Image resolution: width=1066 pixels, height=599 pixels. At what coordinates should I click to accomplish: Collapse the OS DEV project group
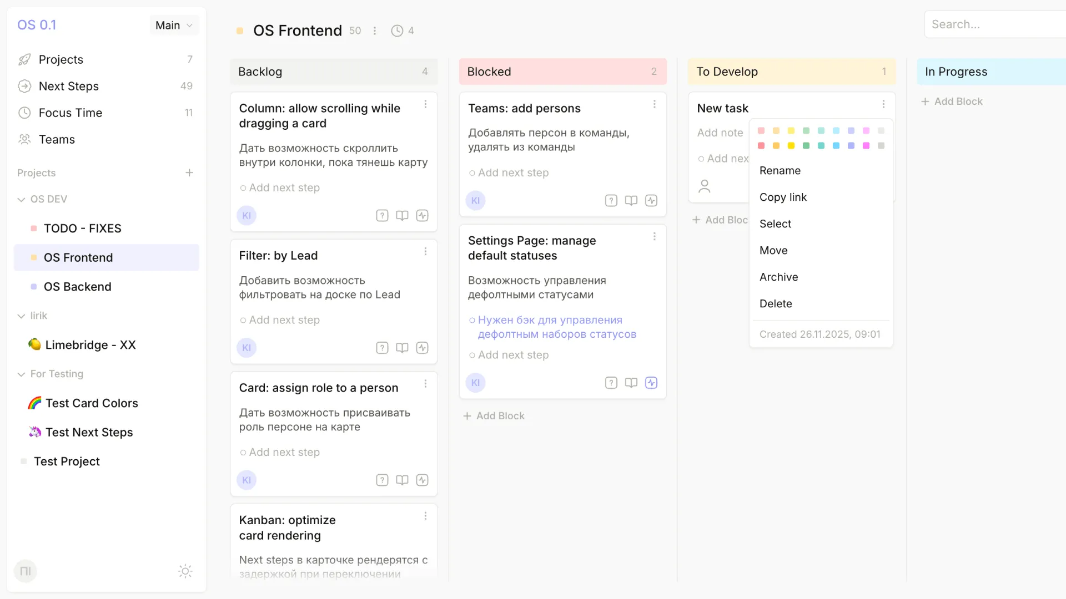21,199
